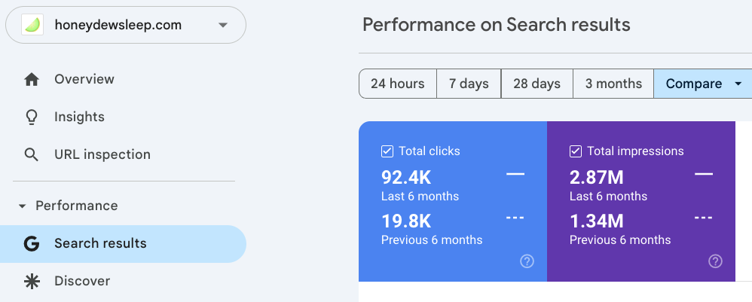This screenshot has height=302, width=752.
Task: Expand the Compare dropdown arrow
Action: pos(738,84)
